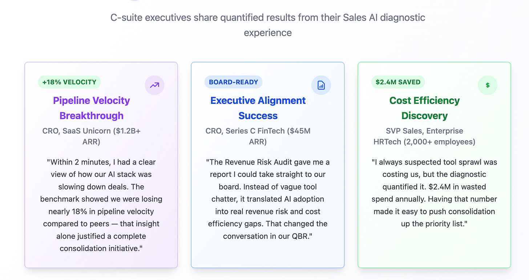Select the BOARD-READY badge
This screenshot has width=529, height=280.
click(233, 82)
